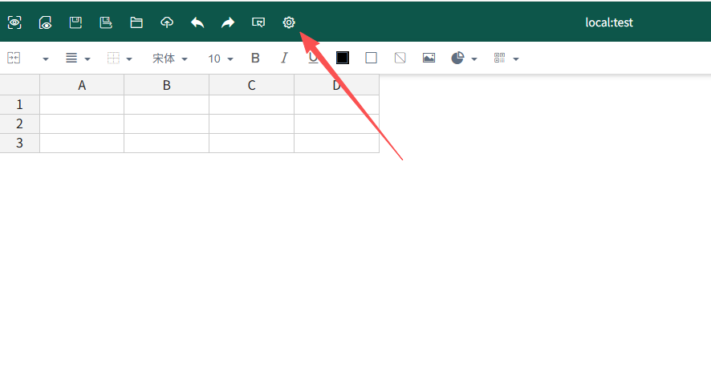Open the 宋体 font family dropdown

(170, 59)
